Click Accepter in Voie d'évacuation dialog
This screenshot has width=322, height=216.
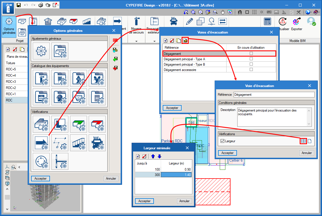coord(227,153)
